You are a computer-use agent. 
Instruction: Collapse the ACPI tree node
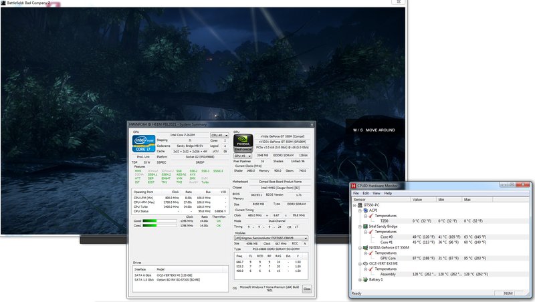tap(360, 210)
